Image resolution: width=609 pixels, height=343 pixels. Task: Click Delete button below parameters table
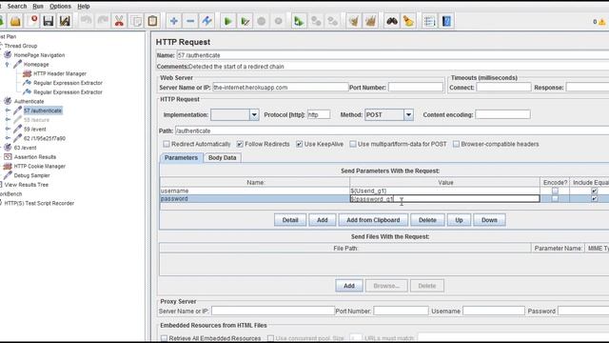tap(427, 220)
